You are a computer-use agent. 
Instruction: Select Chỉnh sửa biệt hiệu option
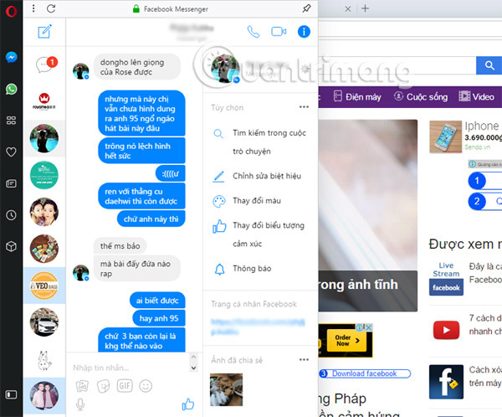pos(259,176)
